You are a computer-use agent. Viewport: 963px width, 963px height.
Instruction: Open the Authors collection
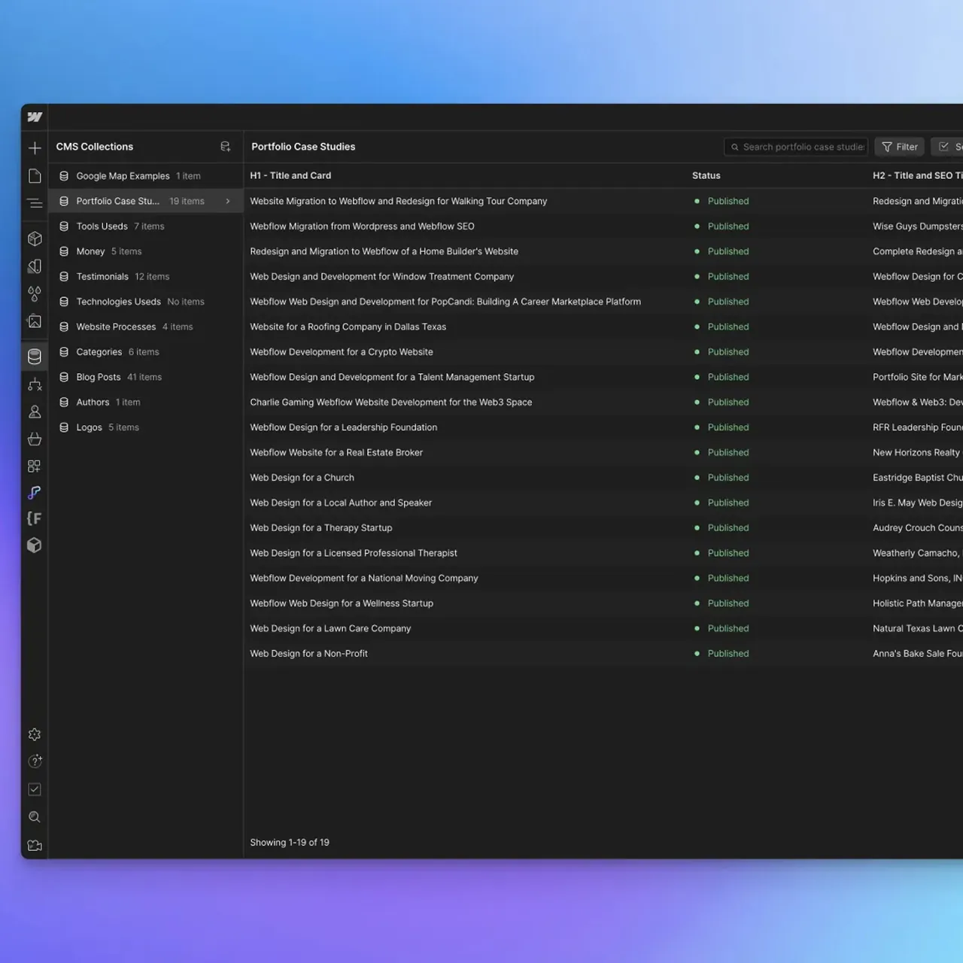(x=146, y=402)
